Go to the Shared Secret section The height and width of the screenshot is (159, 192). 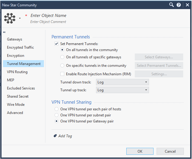[18, 96]
